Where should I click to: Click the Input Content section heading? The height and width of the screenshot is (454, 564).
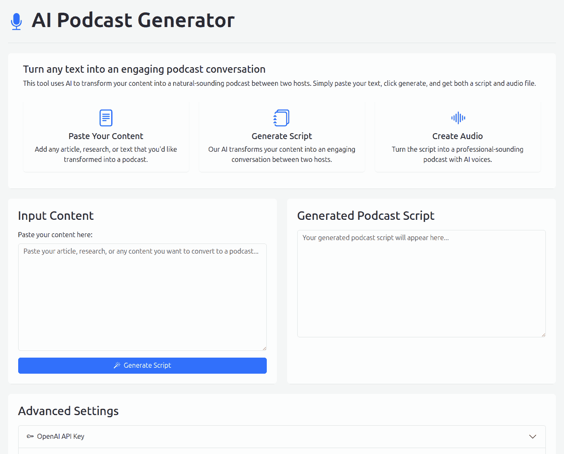pyautogui.click(x=55, y=216)
